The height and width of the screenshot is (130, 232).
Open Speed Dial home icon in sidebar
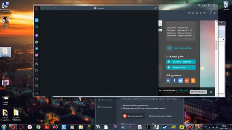(x=37, y=27)
